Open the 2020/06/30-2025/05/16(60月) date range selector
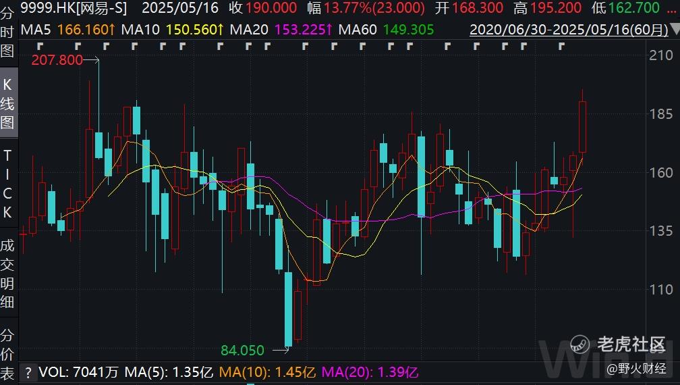 pyautogui.click(x=569, y=30)
